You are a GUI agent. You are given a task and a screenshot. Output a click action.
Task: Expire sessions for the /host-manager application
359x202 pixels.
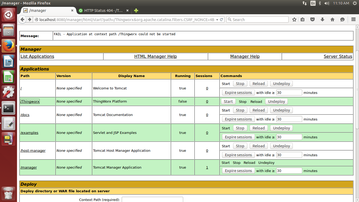point(238,155)
